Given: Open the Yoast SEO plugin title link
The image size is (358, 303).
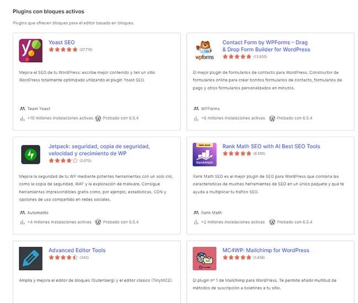Looking at the screenshot, I should 62,42.
